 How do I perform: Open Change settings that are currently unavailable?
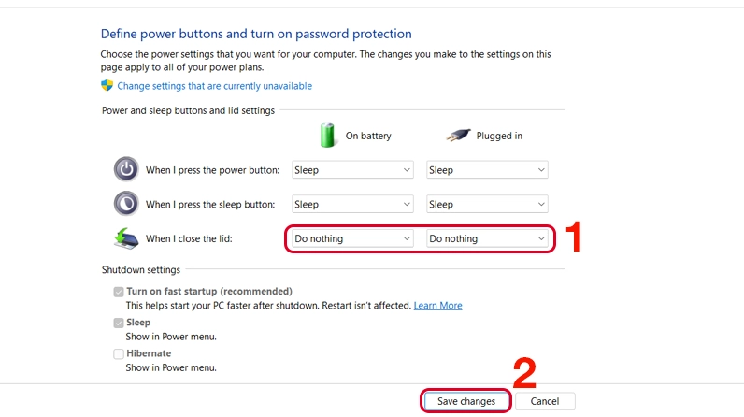pyautogui.click(x=214, y=86)
